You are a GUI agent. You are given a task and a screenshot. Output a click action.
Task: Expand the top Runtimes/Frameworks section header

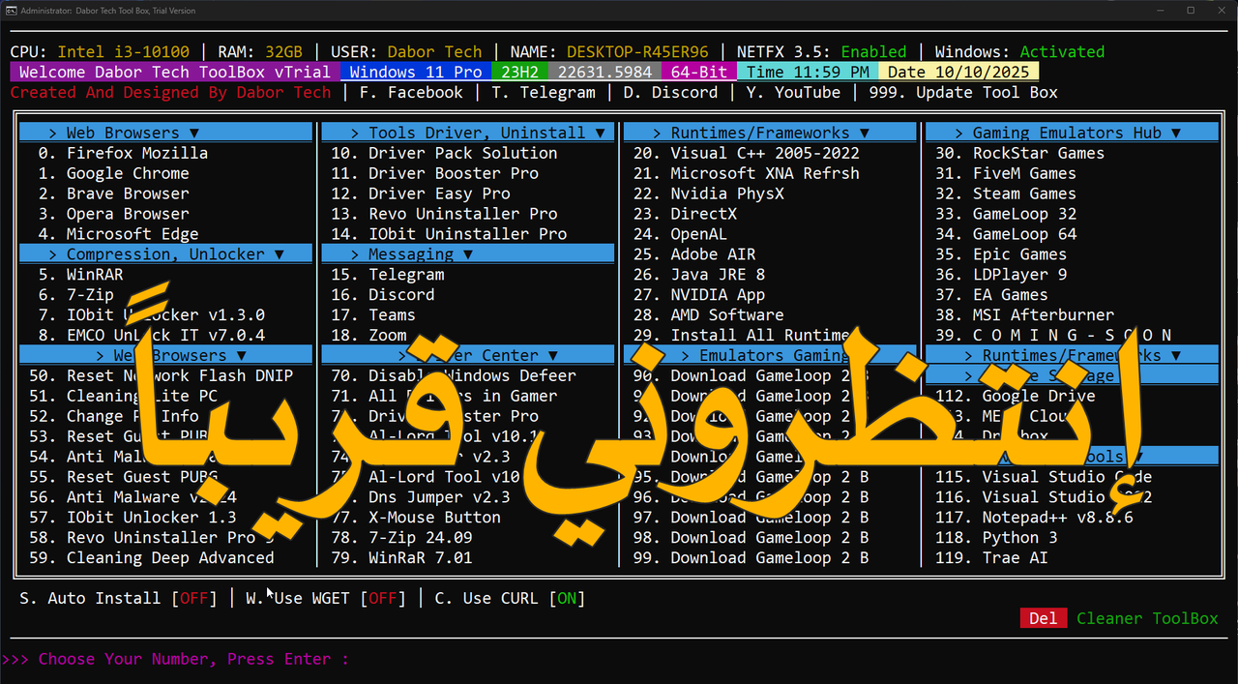click(770, 133)
